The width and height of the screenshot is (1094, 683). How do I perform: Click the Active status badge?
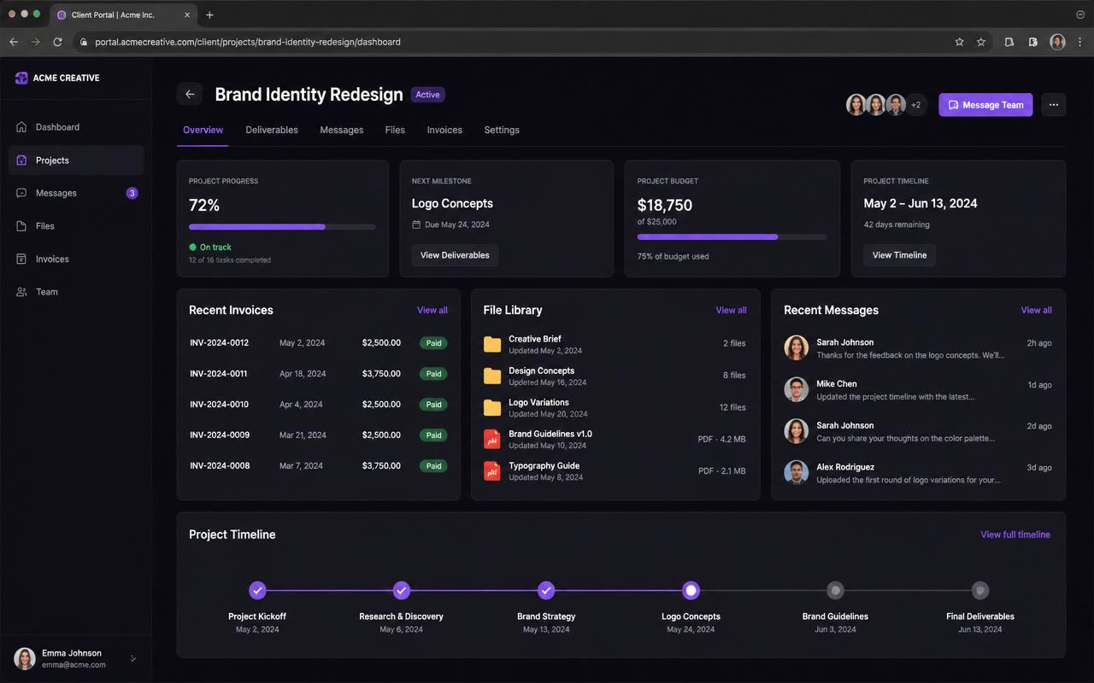coord(427,95)
